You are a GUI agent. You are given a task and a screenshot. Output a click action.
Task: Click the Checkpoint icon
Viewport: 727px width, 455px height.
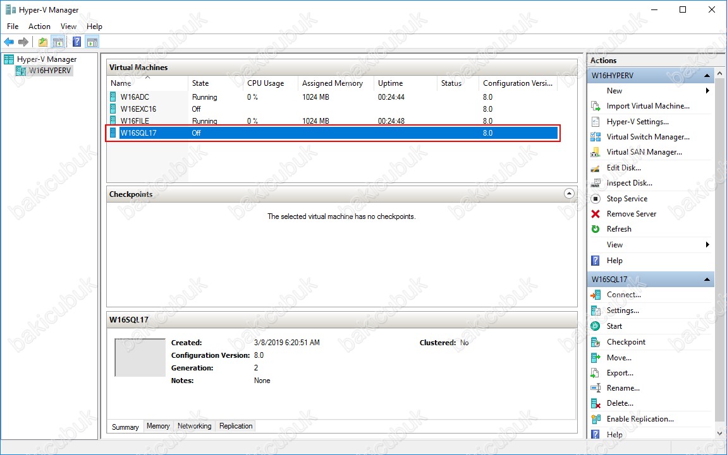596,342
